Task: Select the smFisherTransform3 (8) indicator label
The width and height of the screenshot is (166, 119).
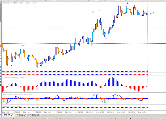Action: 15,78
